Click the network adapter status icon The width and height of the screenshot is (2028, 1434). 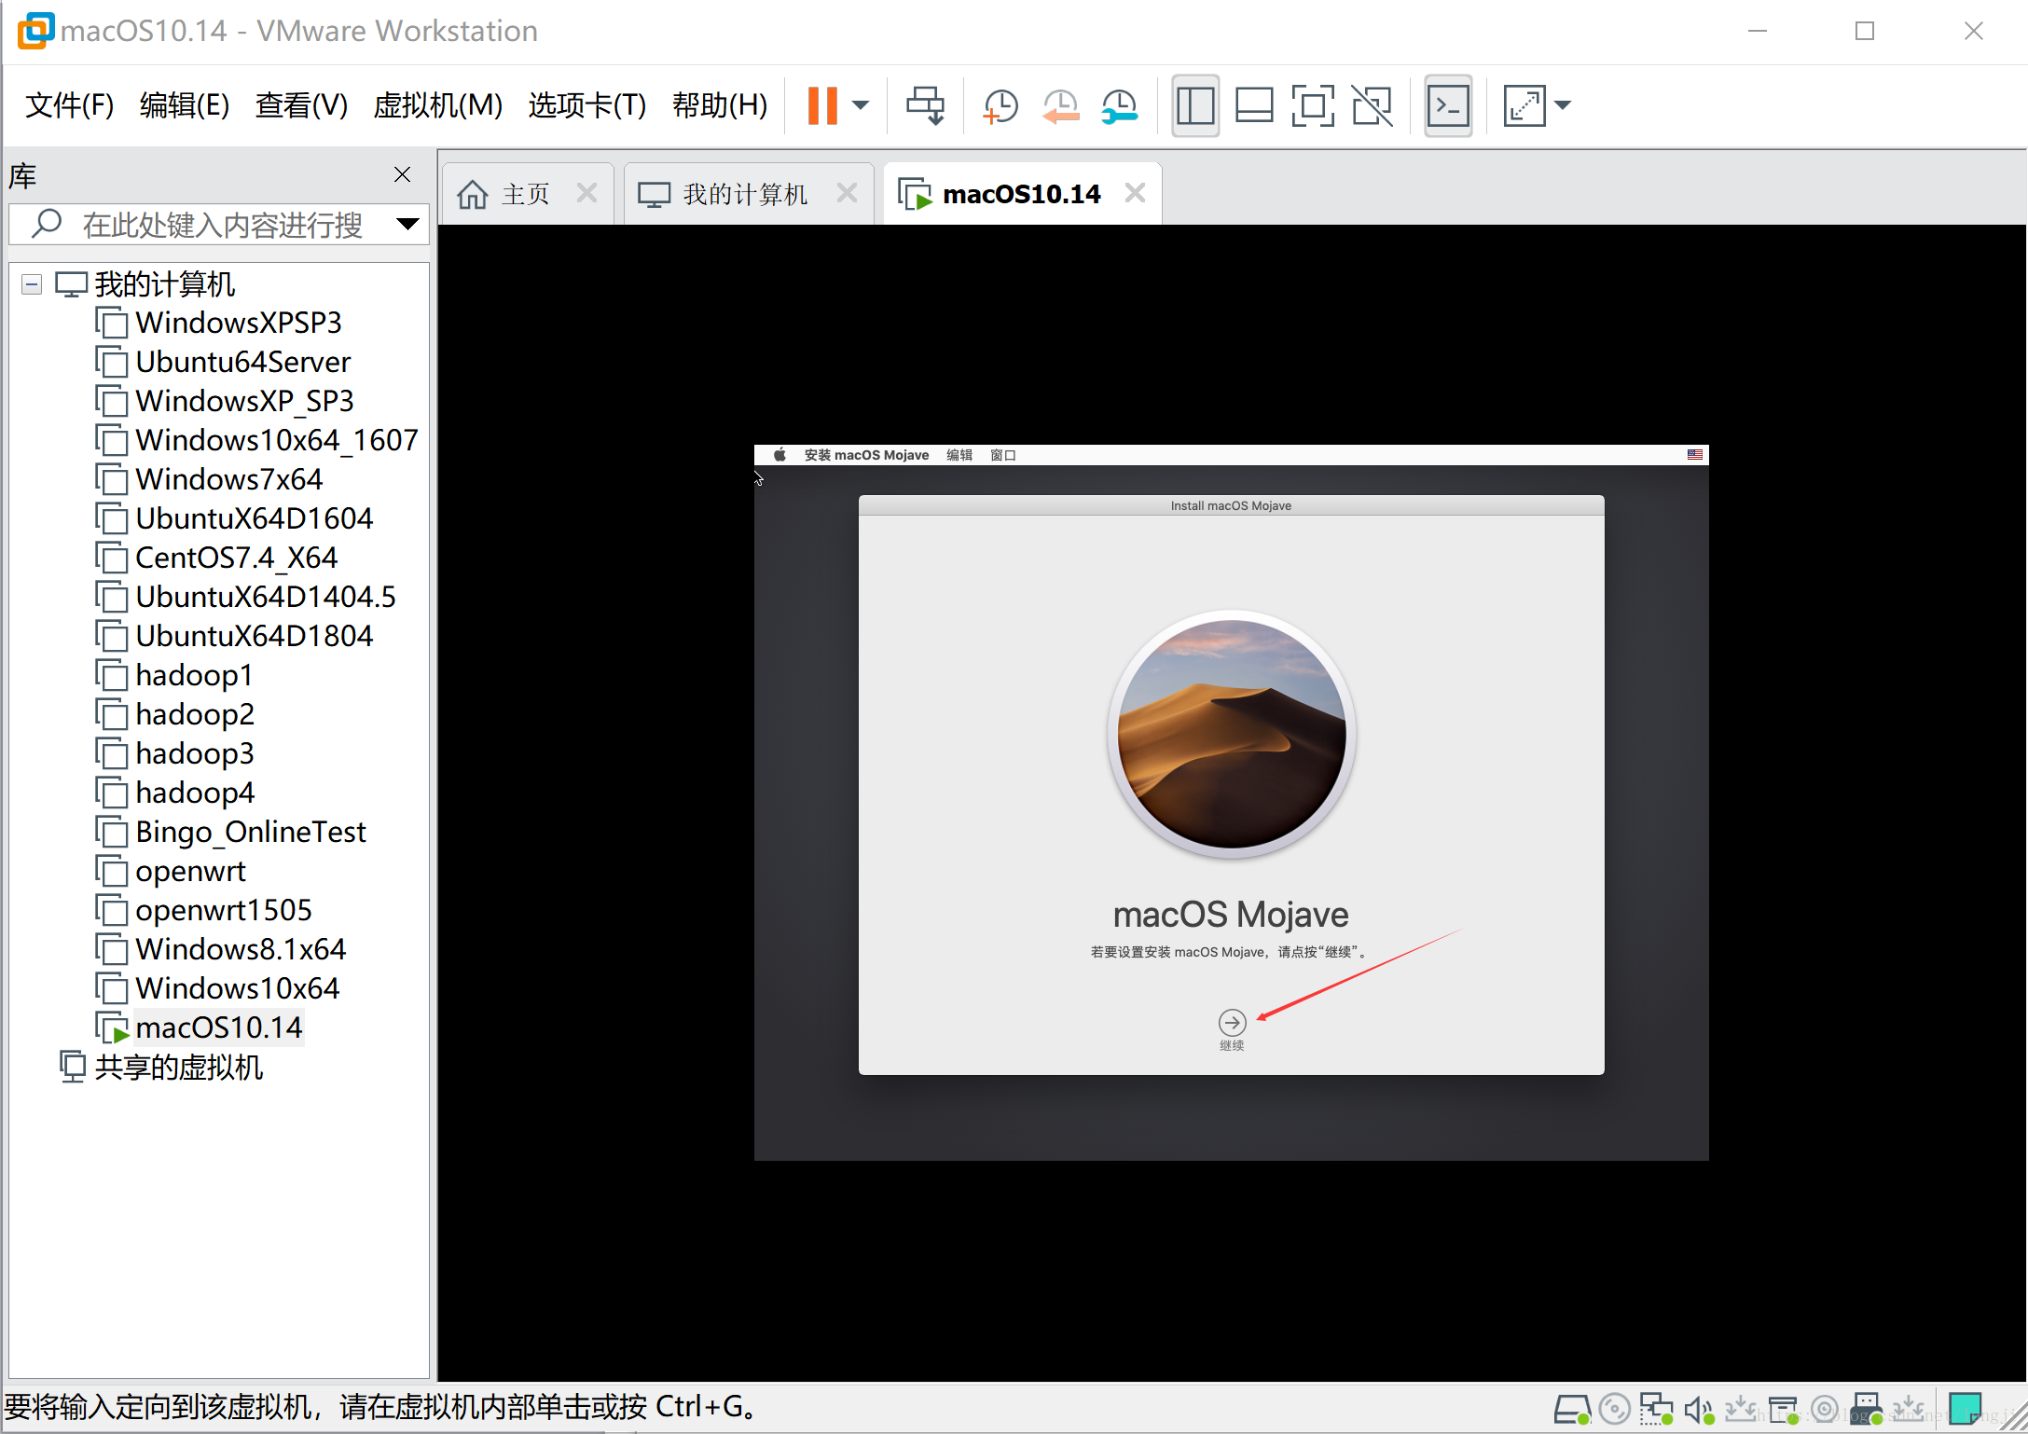click(x=1656, y=1409)
